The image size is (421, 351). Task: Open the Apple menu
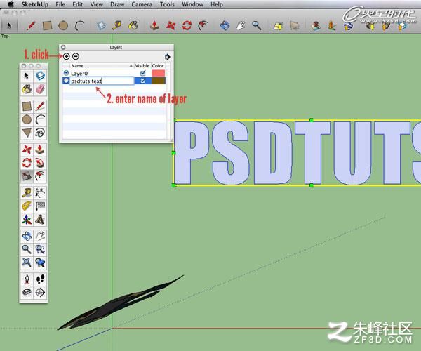click(x=11, y=4)
